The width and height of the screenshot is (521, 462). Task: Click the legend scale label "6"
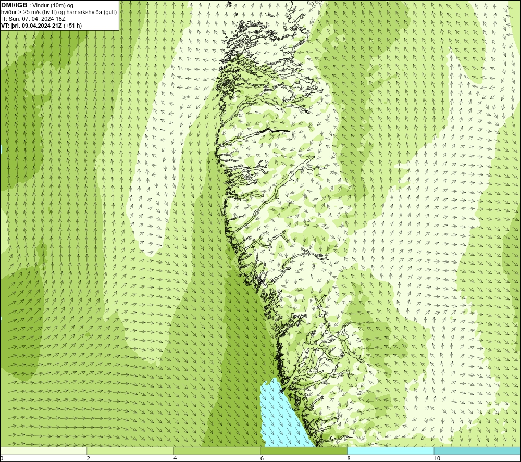tap(262, 459)
